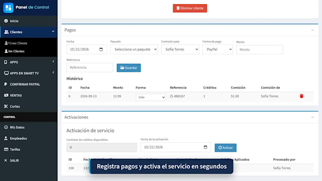Click the PayPal icon in sidebar
Viewport: 322px width, 181px height.
click(6, 84)
